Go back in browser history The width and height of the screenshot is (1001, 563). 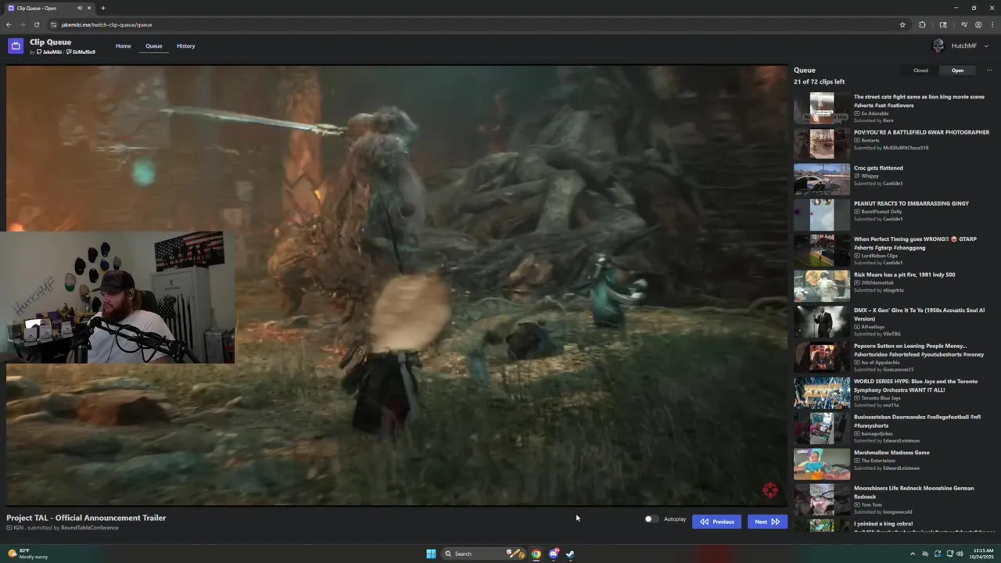pos(9,24)
